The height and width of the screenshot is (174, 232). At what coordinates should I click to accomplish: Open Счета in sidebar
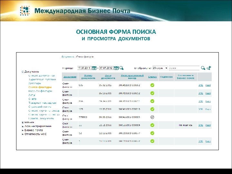[x=32, y=99]
